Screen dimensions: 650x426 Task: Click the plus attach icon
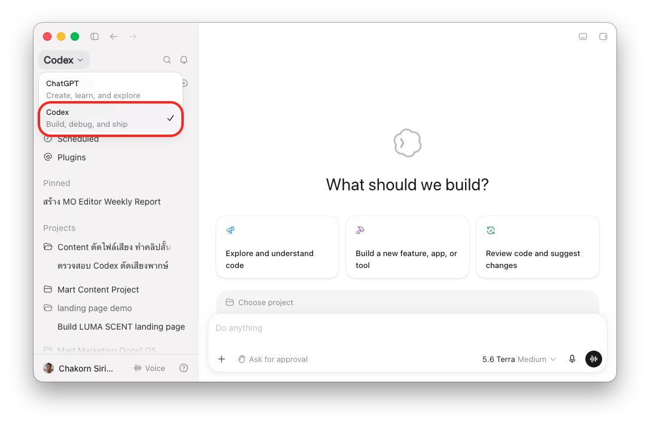coord(222,359)
